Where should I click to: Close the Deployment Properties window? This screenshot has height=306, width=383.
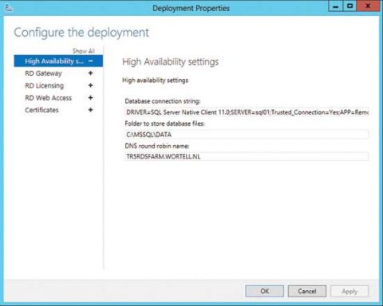(368, 6)
